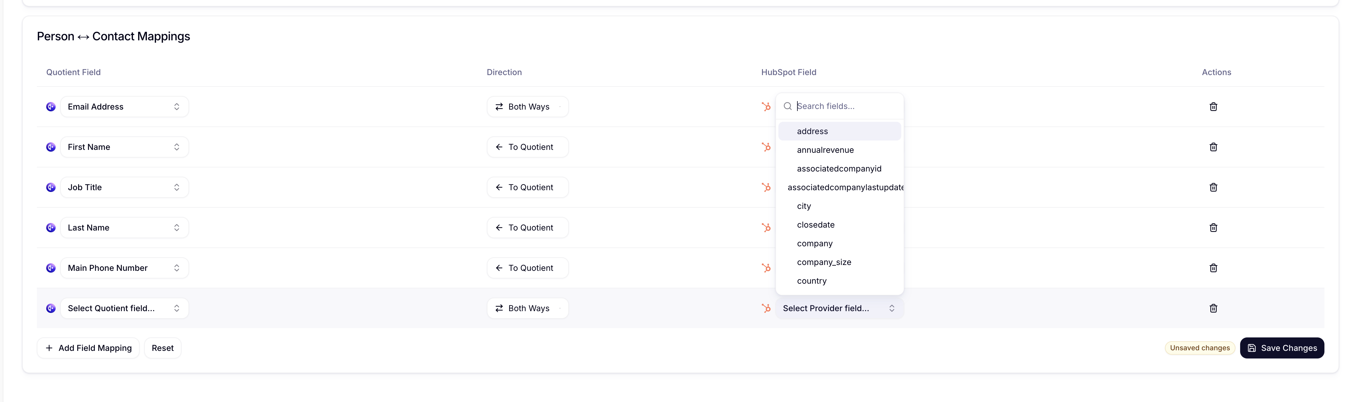Open the Both Ways dropdown on the bottom row
The width and height of the screenshot is (1349, 402).
[x=527, y=308]
